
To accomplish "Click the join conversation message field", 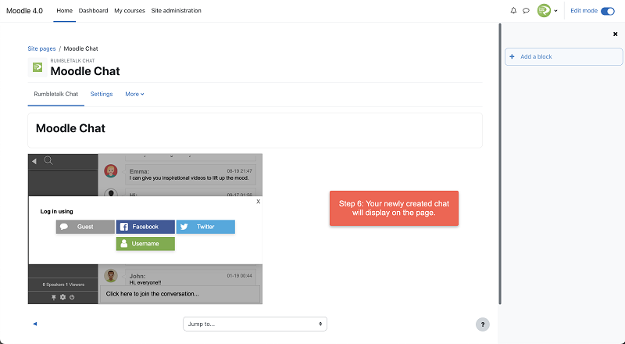I will (x=180, y=294).
